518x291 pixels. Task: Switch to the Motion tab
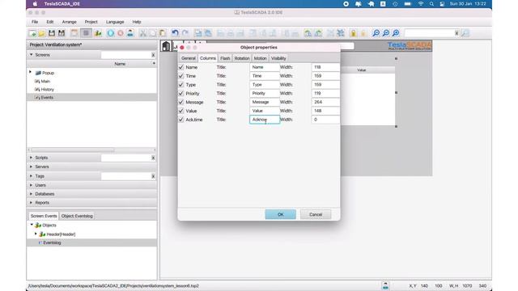(260, 58)
